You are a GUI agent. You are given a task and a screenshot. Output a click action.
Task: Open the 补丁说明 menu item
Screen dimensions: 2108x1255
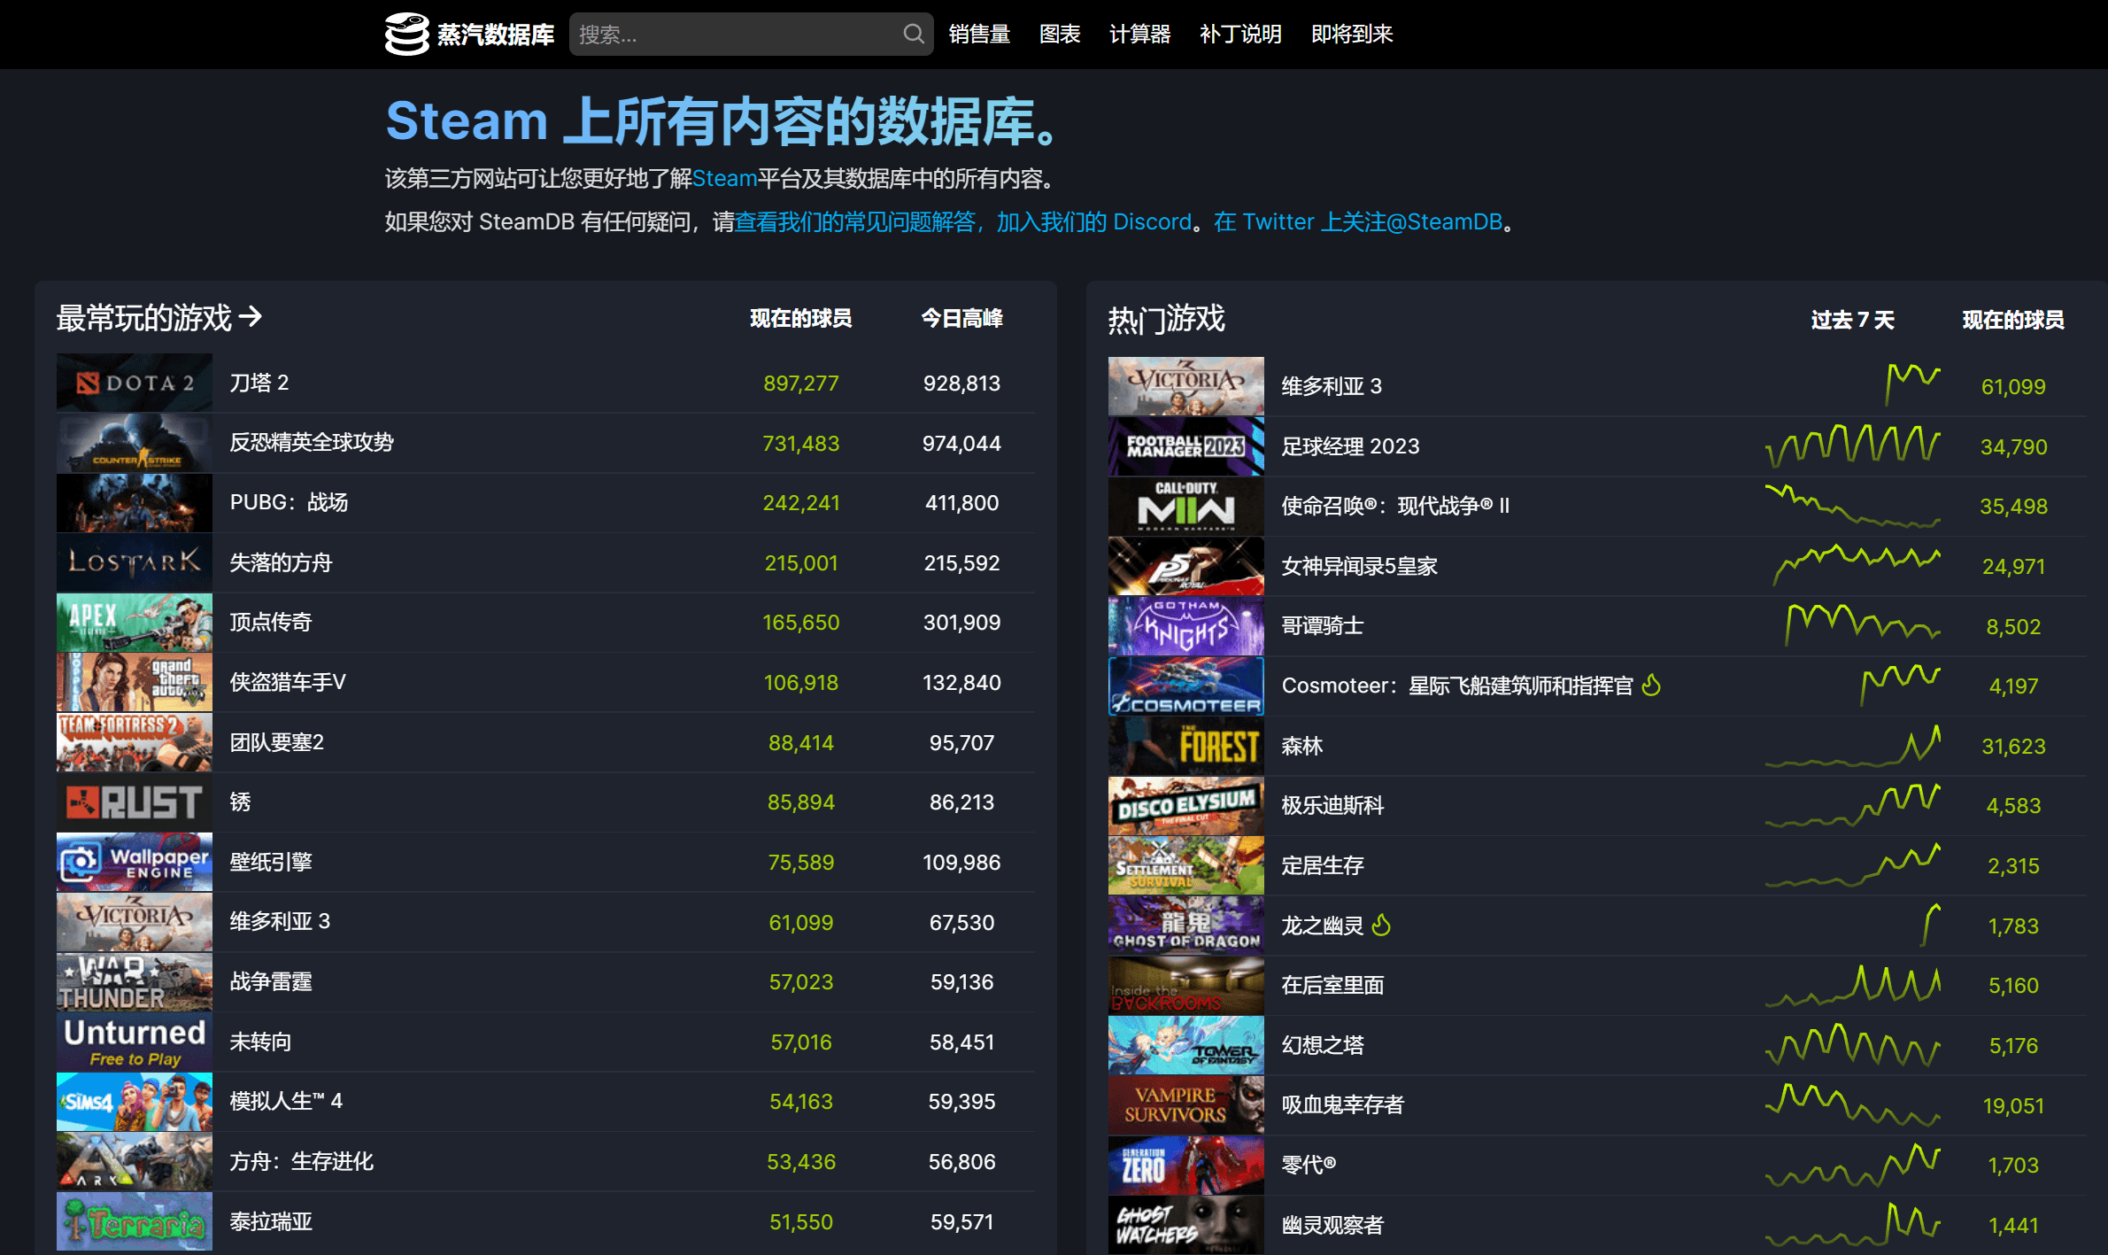pyautogui.click(x=1240, y=35)
